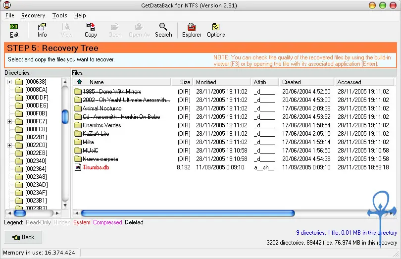Select the [000FC8] directory
This screenshot has height=259, width=401.
[x=36, y=129]
